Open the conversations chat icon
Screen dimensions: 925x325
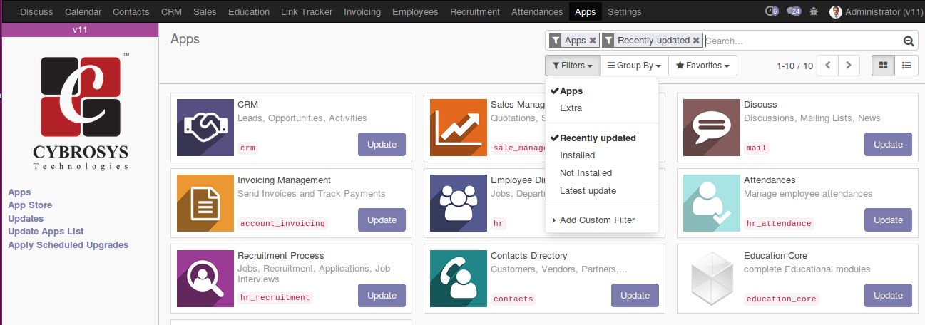(x=792, y=11)
